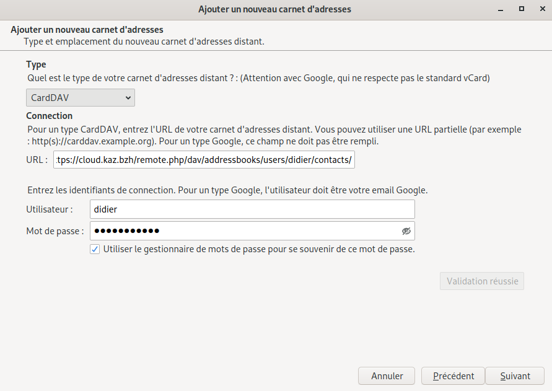Maximize the dialog window

(x=522, y=9)
